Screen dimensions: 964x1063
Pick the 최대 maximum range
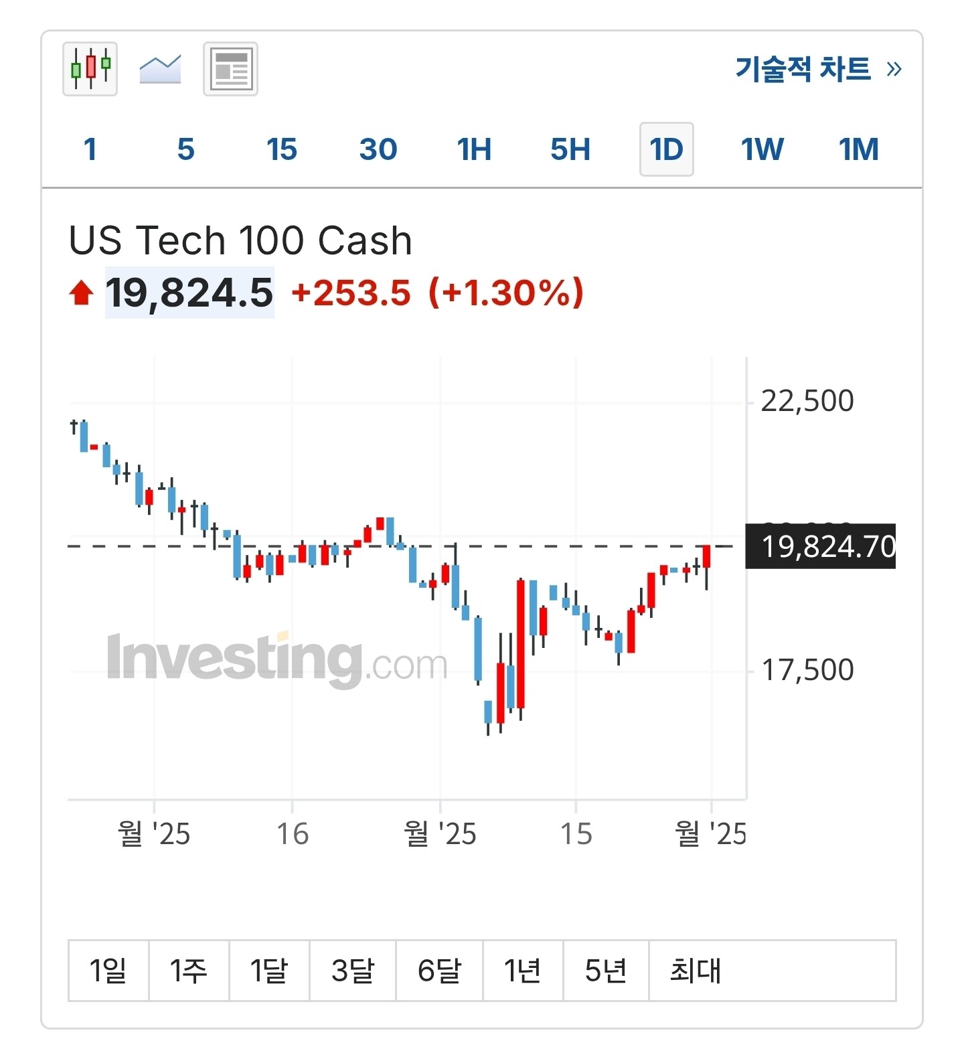(x=696, y=970)
